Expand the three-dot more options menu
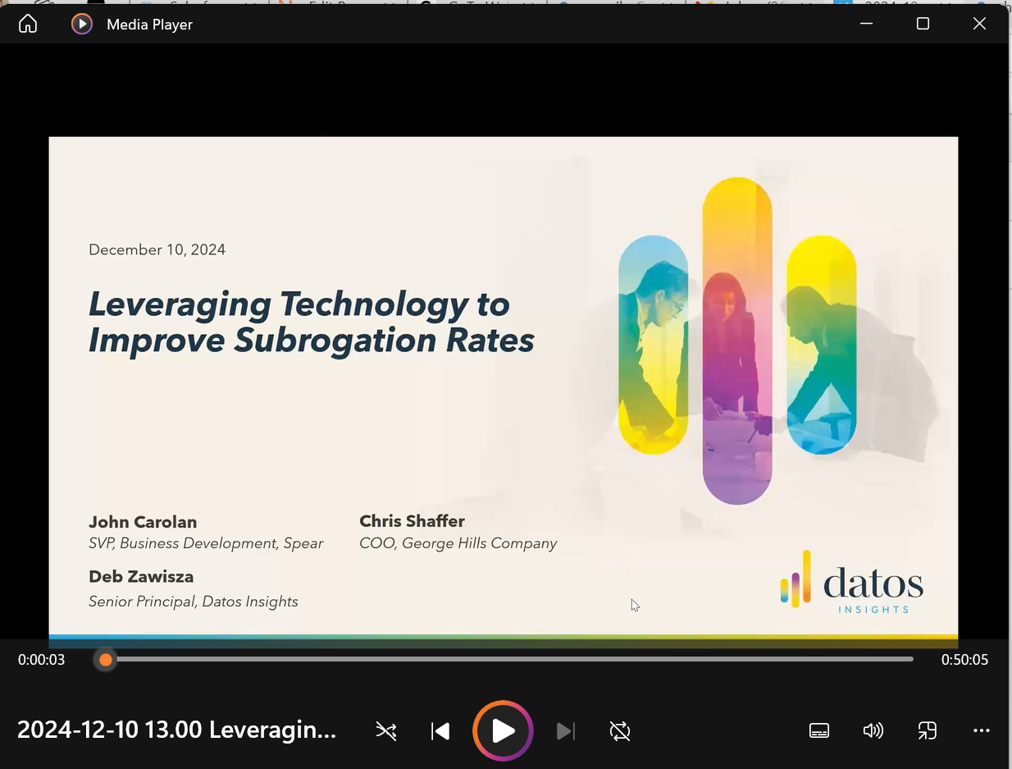Image resolution: width=1012 pixels, height=769 pixels. [981, 730]
